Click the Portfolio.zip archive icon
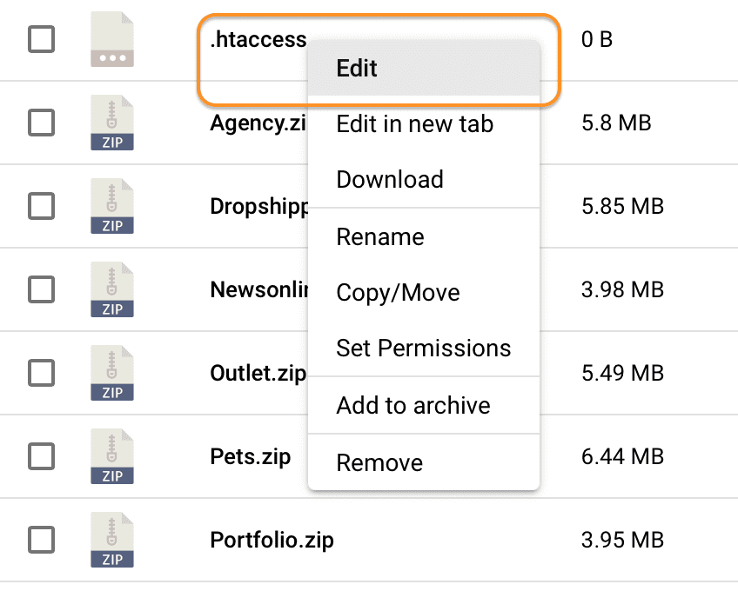 (x=112, y=540)
